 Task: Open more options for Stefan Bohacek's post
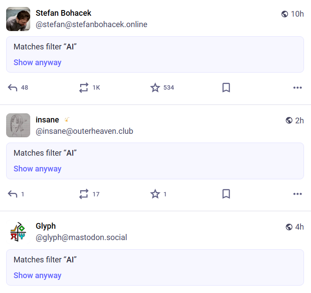[x=297, y=87]
